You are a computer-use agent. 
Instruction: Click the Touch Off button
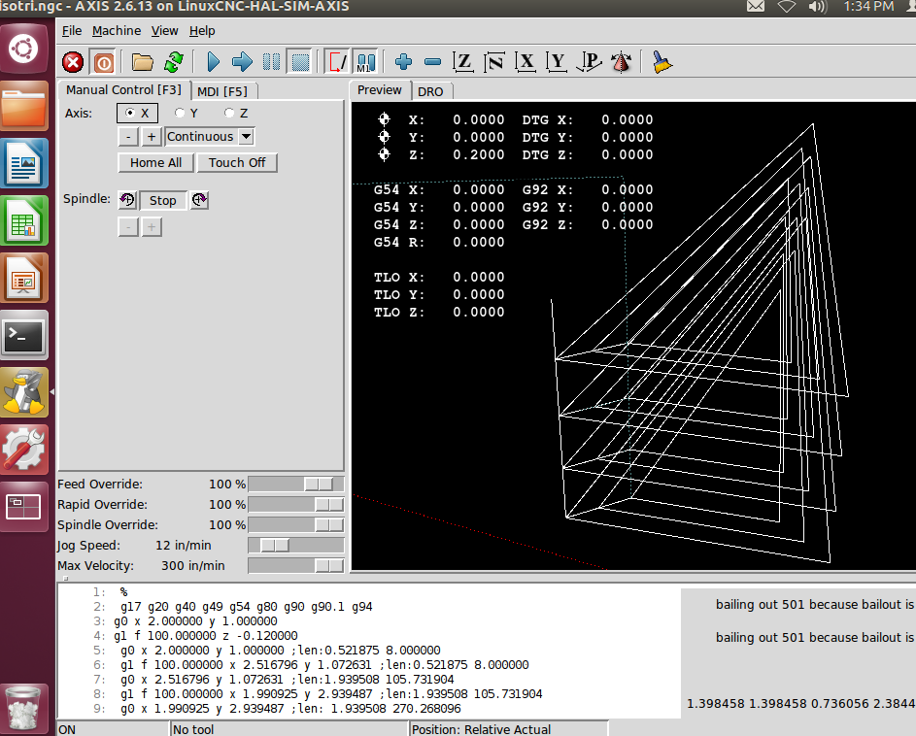click(x=237, y=163)
